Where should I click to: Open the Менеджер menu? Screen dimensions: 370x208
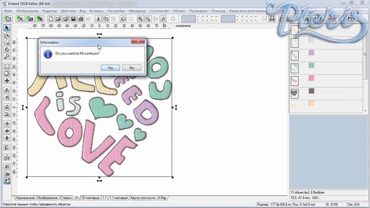pos(138,11)
